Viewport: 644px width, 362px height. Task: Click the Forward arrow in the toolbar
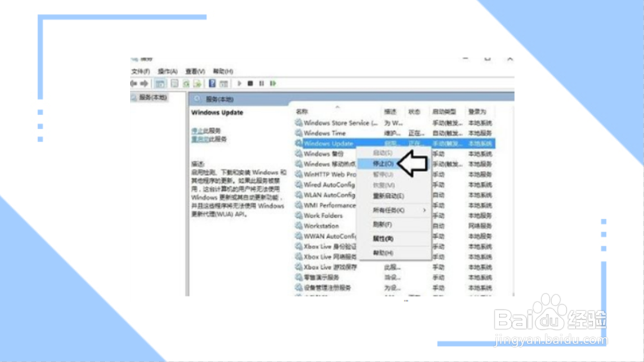click(144, 84)
